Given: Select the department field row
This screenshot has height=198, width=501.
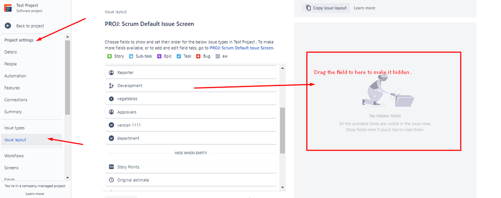Looking at the screenshot, I should pos(191,138).
